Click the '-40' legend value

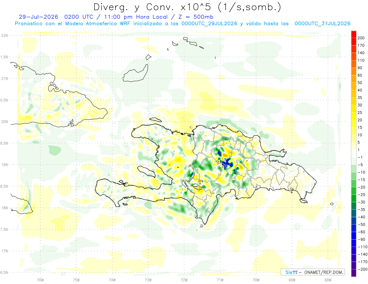tap(361, 217)
